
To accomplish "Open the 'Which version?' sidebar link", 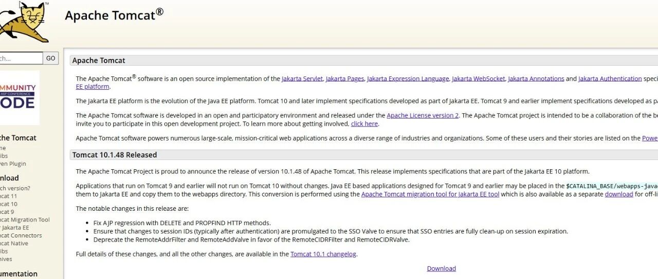I will [x=15, y=188].
